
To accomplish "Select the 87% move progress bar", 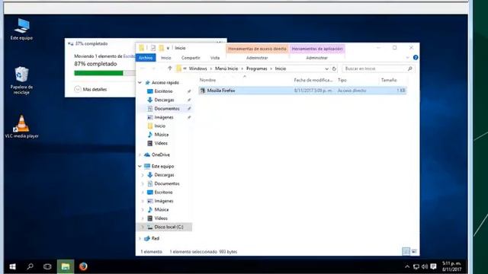I will pyautogui.click(x=104, y=73).
